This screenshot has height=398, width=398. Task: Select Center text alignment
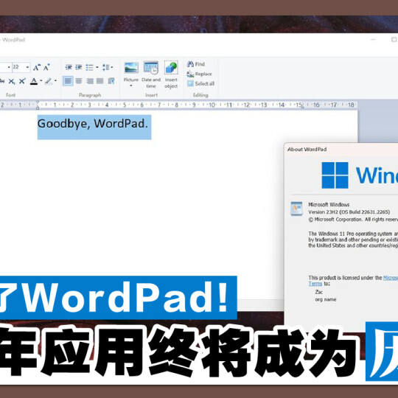[x=79, y=81]
